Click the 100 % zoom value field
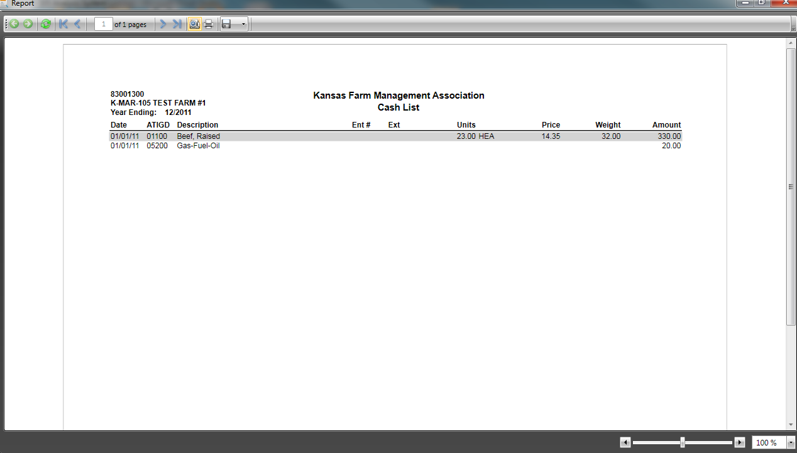The height and width of the screenshot is (453, 797). 769,442
